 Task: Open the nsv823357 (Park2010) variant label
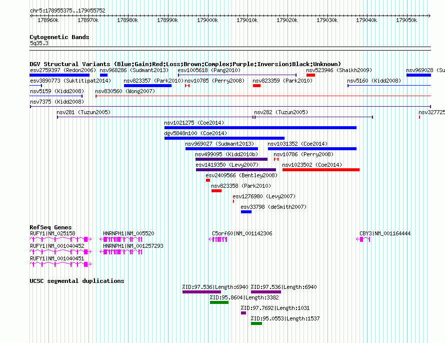click(153, 81)
